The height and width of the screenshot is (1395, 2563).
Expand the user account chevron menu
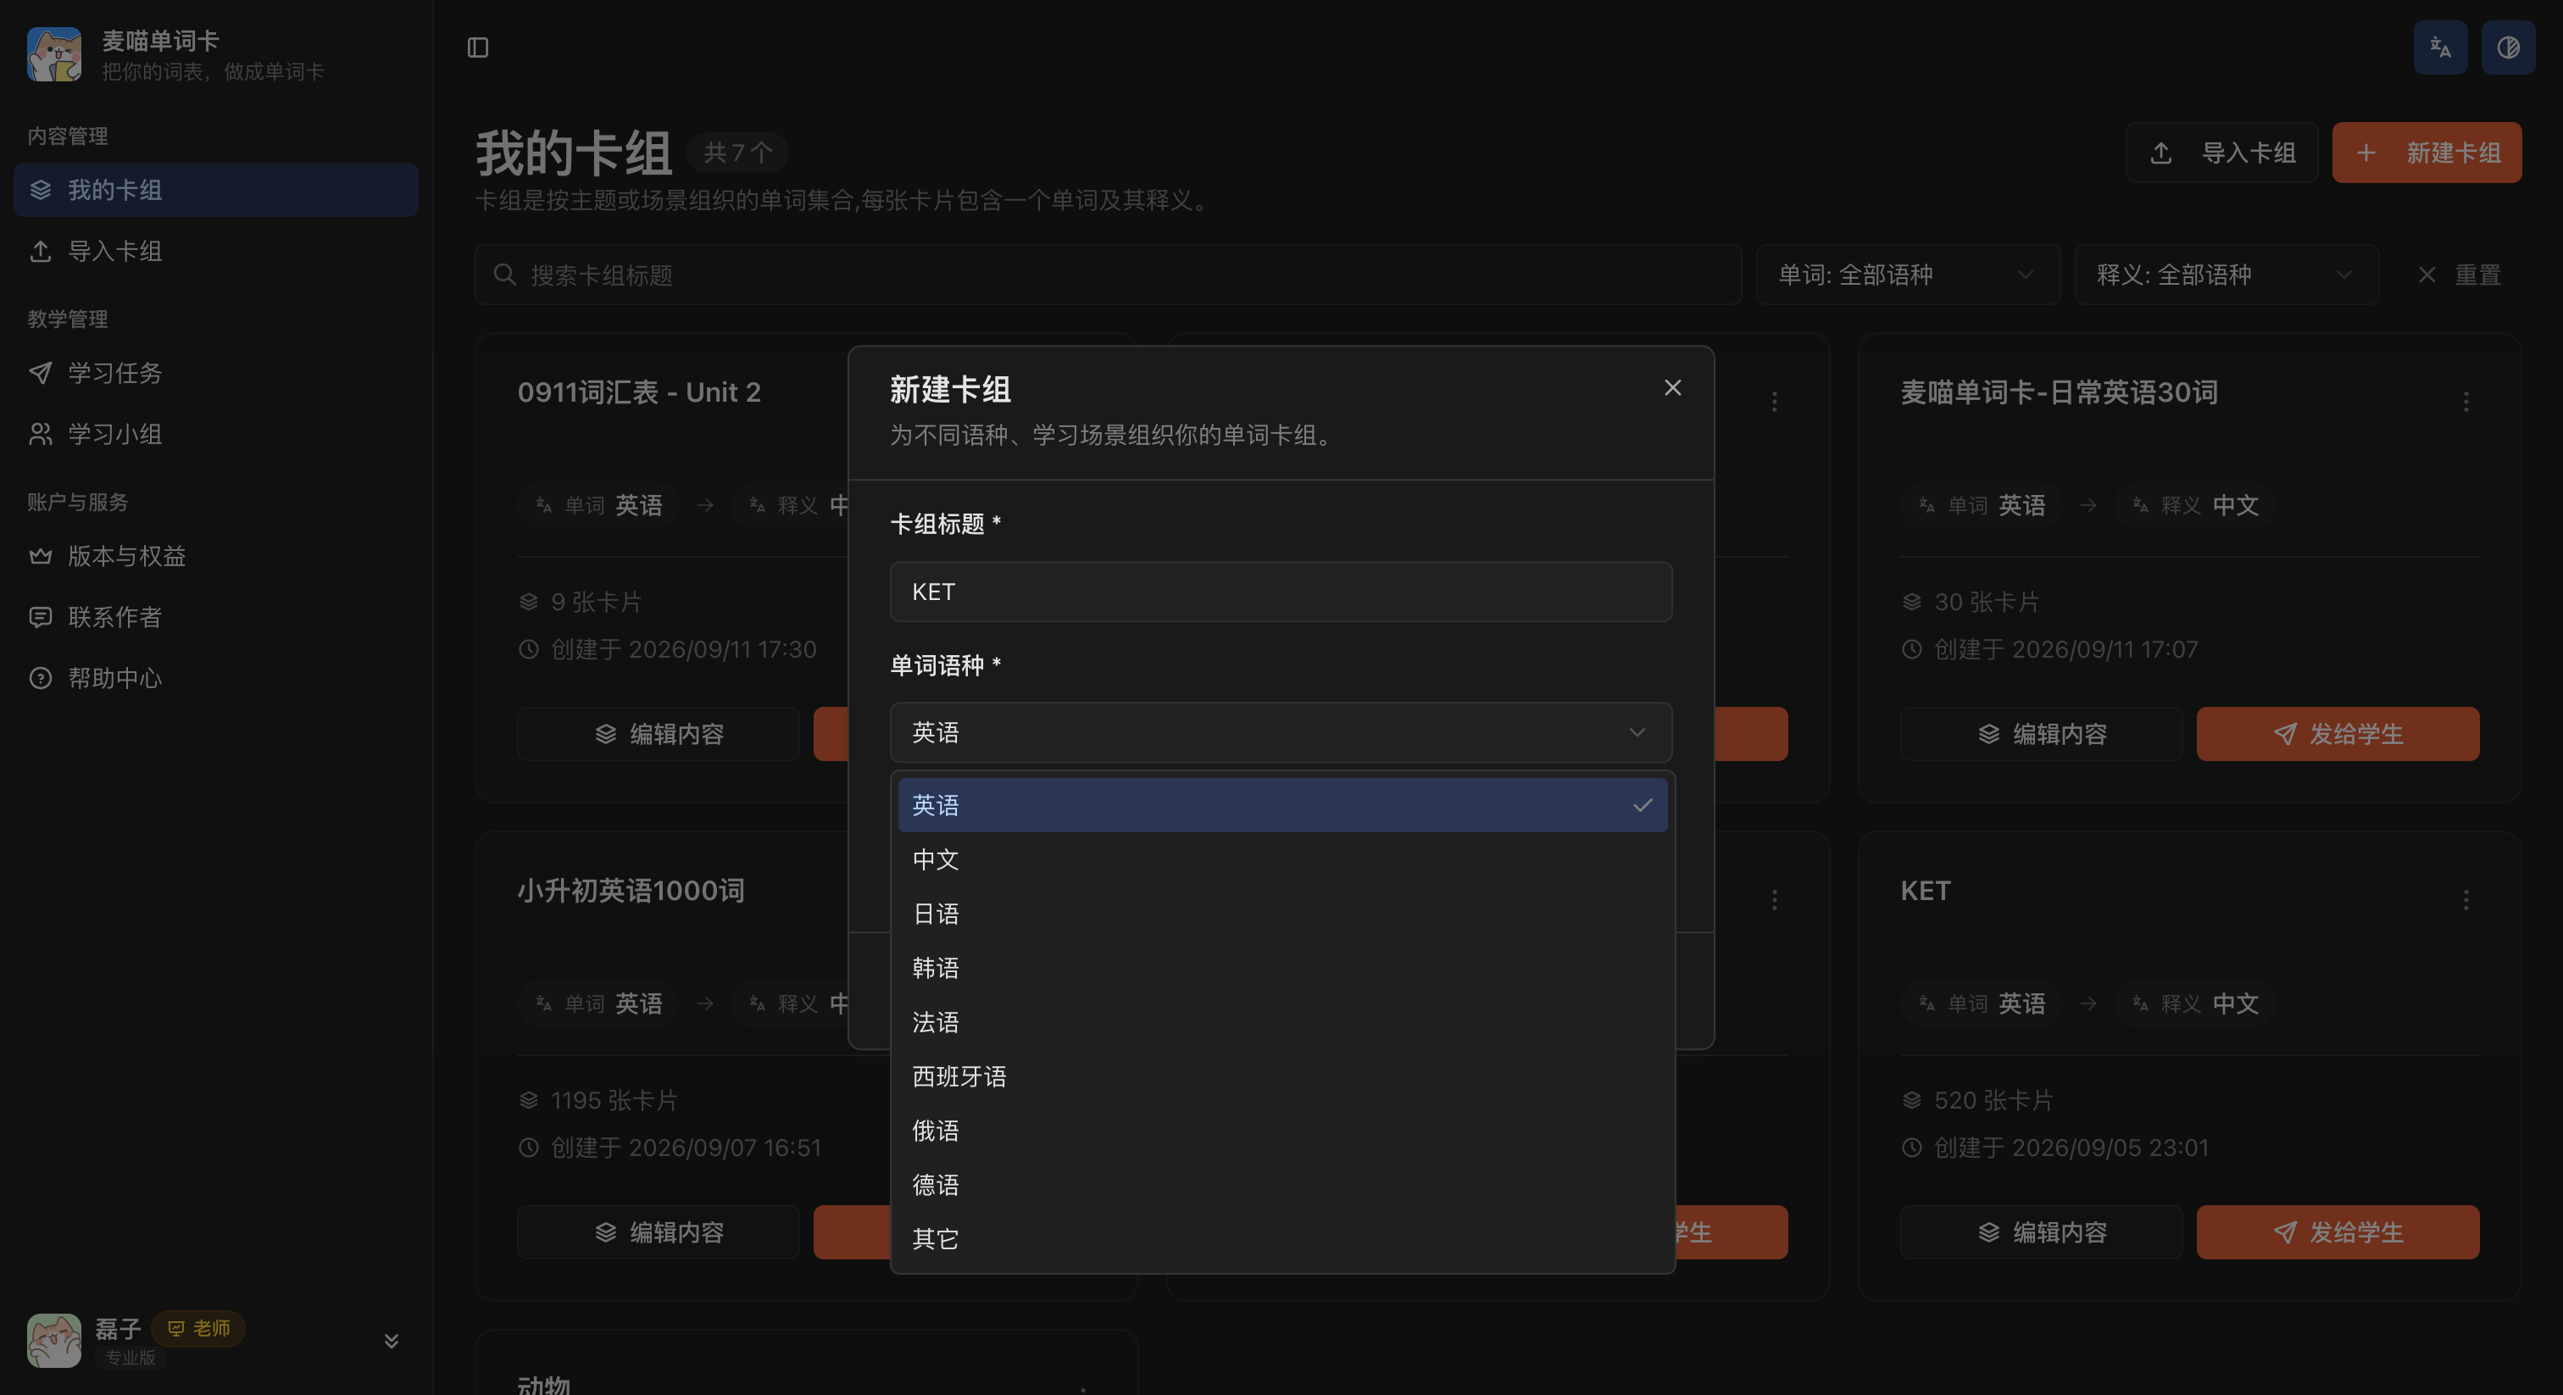pos(391,1340)
